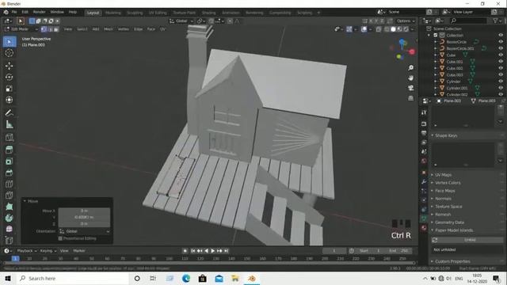The width and height of the screenshot is (507, 285).
Task: Open the Window menu
Action: [x=57, y=12]
